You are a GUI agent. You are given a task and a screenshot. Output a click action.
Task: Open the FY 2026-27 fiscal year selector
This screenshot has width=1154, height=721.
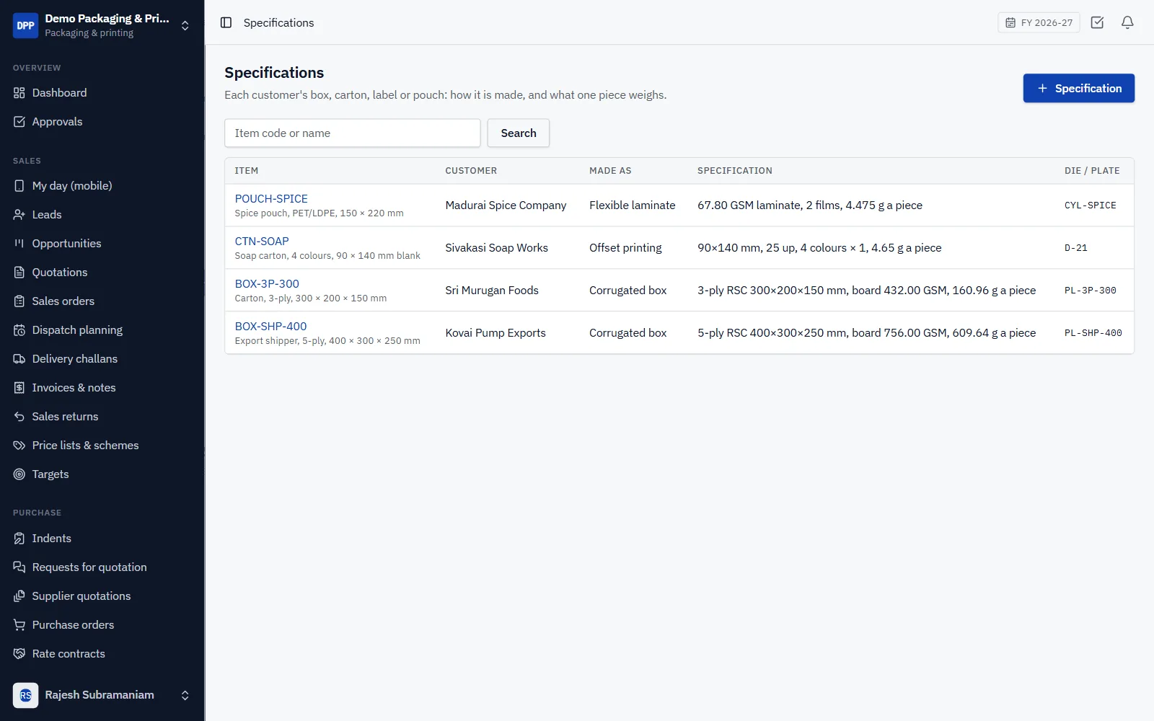pos(1039,22)
